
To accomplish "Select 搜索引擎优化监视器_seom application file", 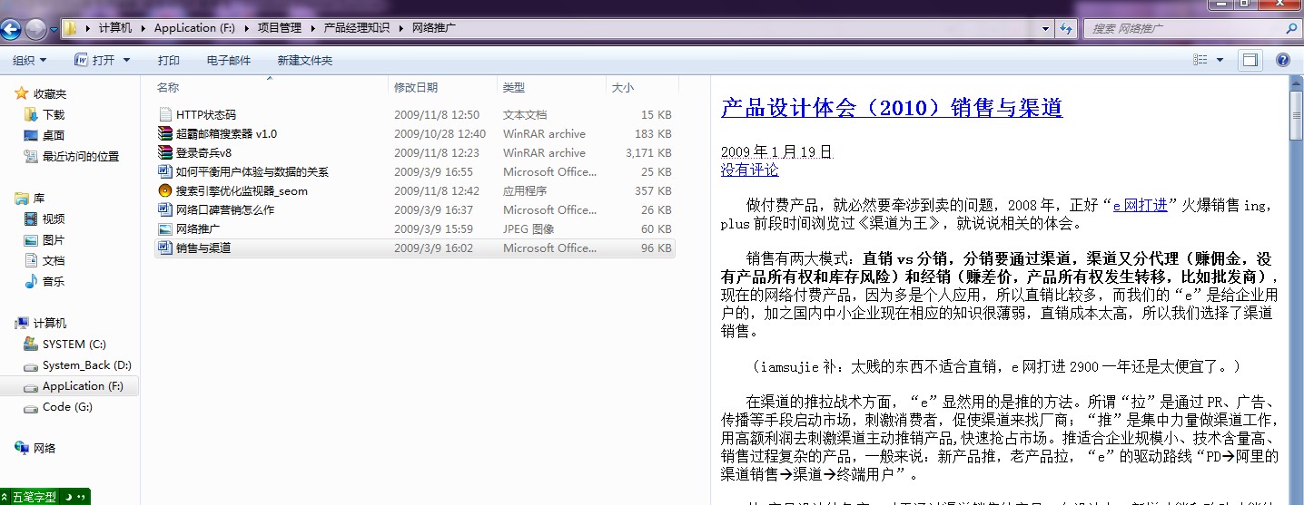I will [241, 191].
